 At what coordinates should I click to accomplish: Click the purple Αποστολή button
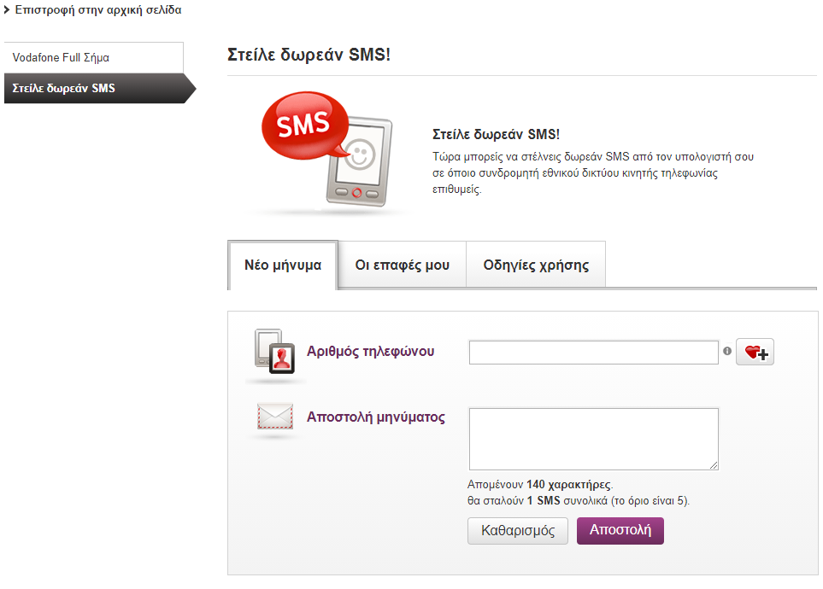620,531
